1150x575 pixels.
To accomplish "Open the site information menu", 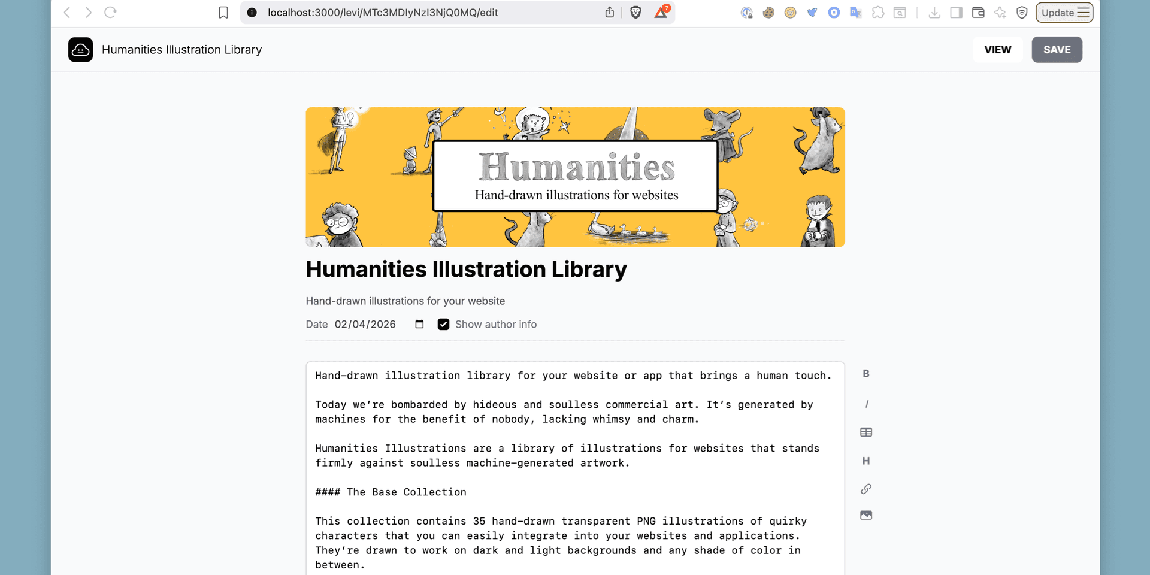I will pyautogui.click(x=252, y=12).
